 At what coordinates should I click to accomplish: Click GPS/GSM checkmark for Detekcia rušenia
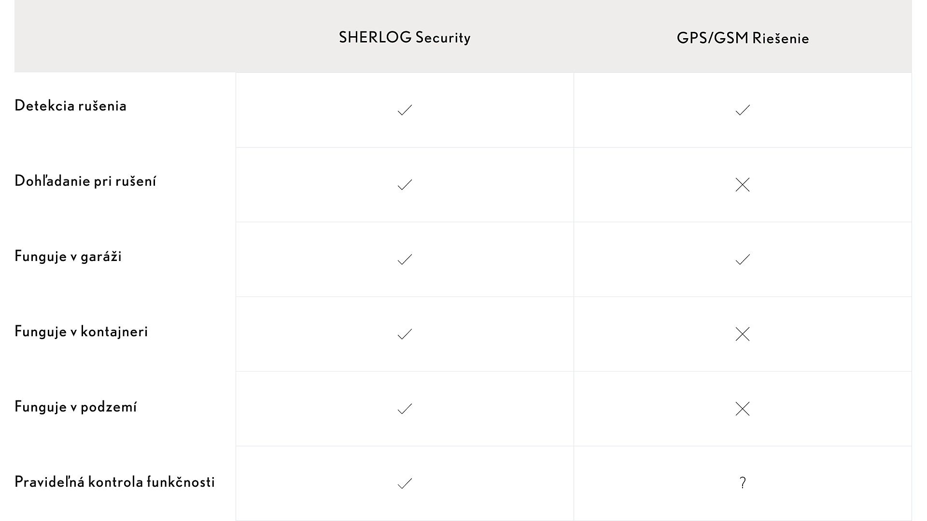point(743,110)
